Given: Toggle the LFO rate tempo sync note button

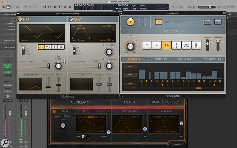Looking at the screenshot, I should click(64, 62).
